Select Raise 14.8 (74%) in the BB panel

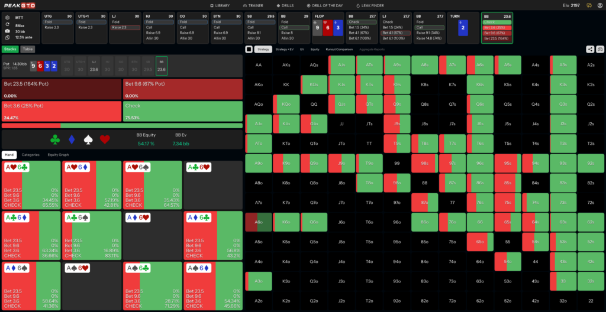[430, 38]
